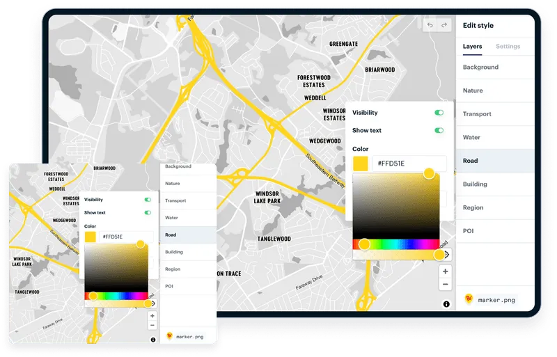This screenshot has height=357, width=557.
Task: Click the marker.png icon in Edit style panel
Action: (x=469, y=299)
